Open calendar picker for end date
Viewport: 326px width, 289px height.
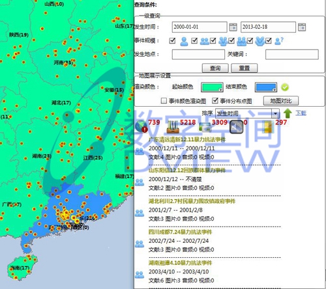click(302, 27)
